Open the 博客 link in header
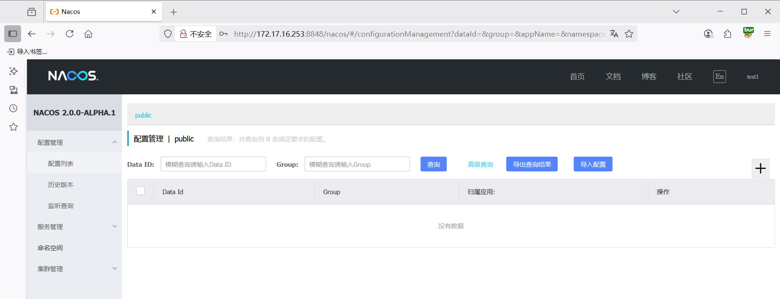This screenshot has width=780, height=299. click(x=649, y=77)
